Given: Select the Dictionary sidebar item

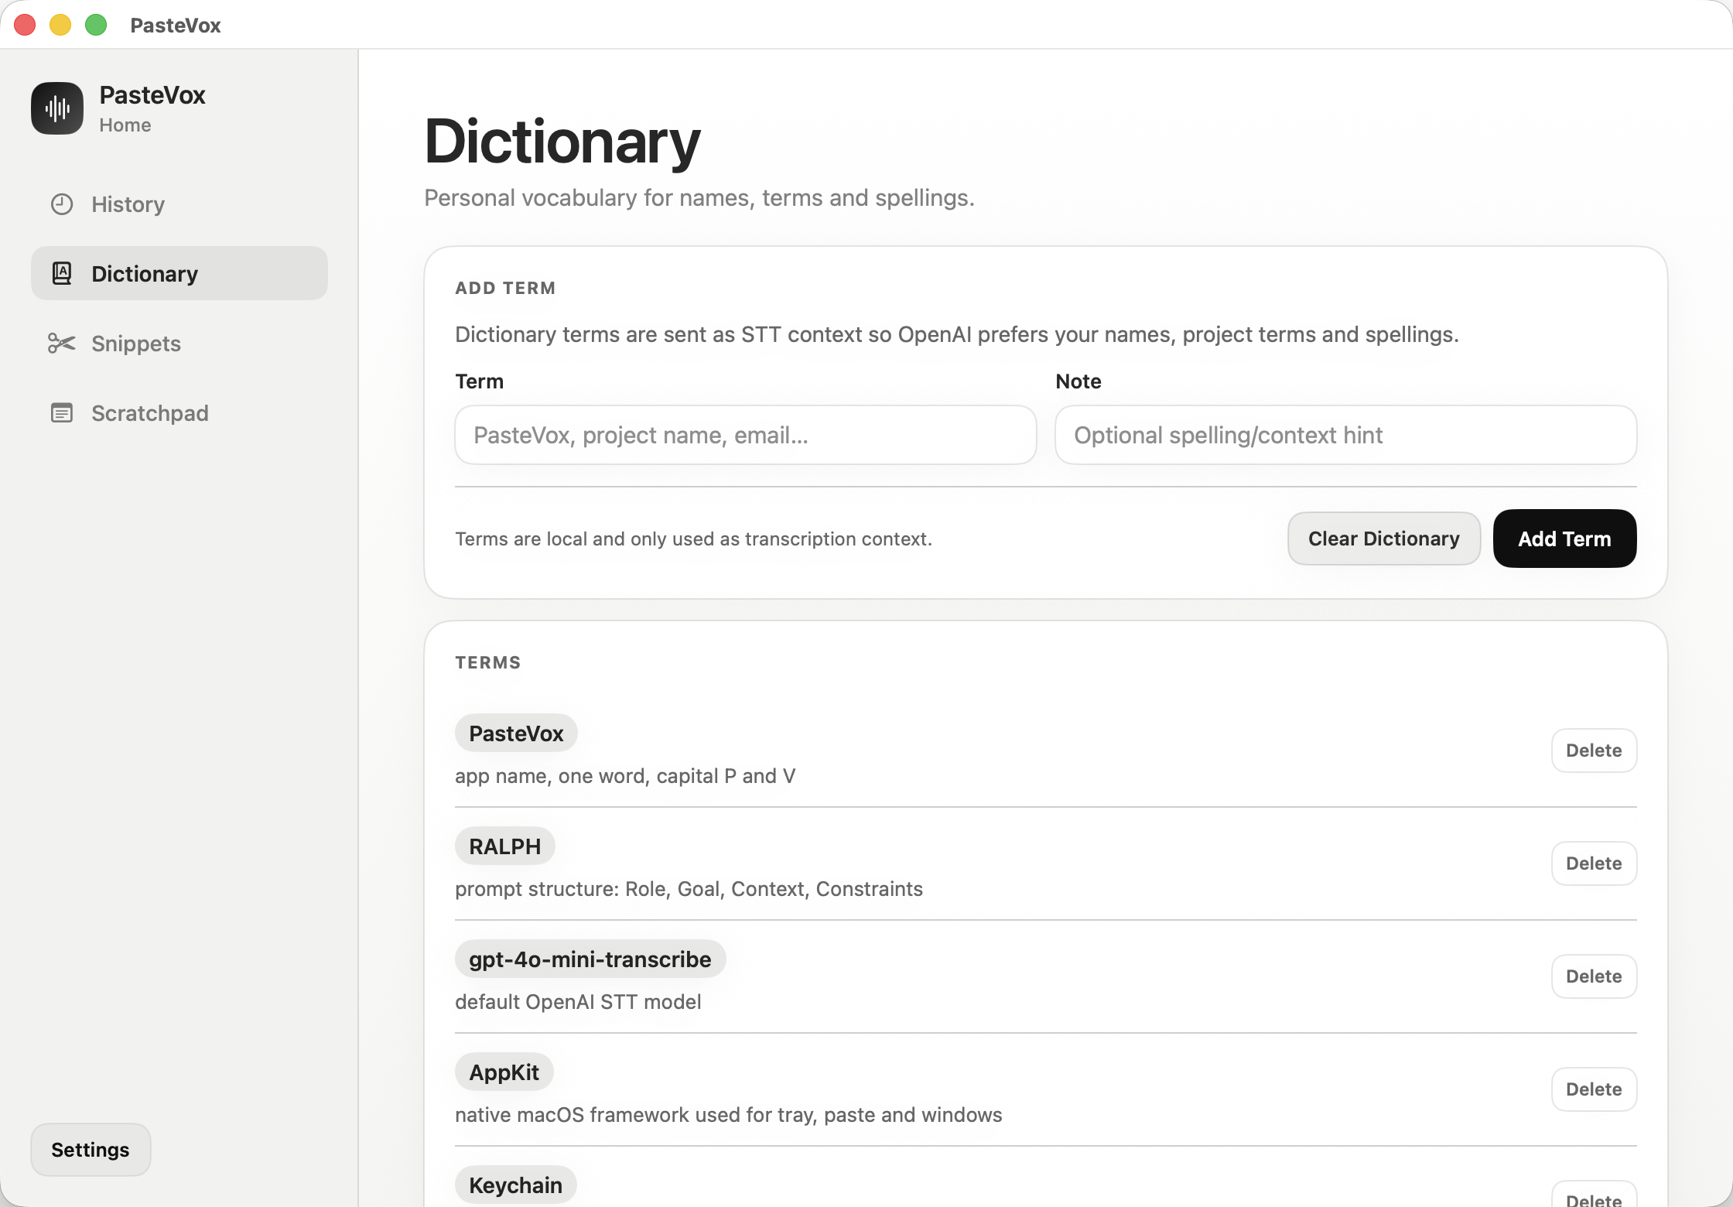Looking at the screenshot, I should point(179,273).
